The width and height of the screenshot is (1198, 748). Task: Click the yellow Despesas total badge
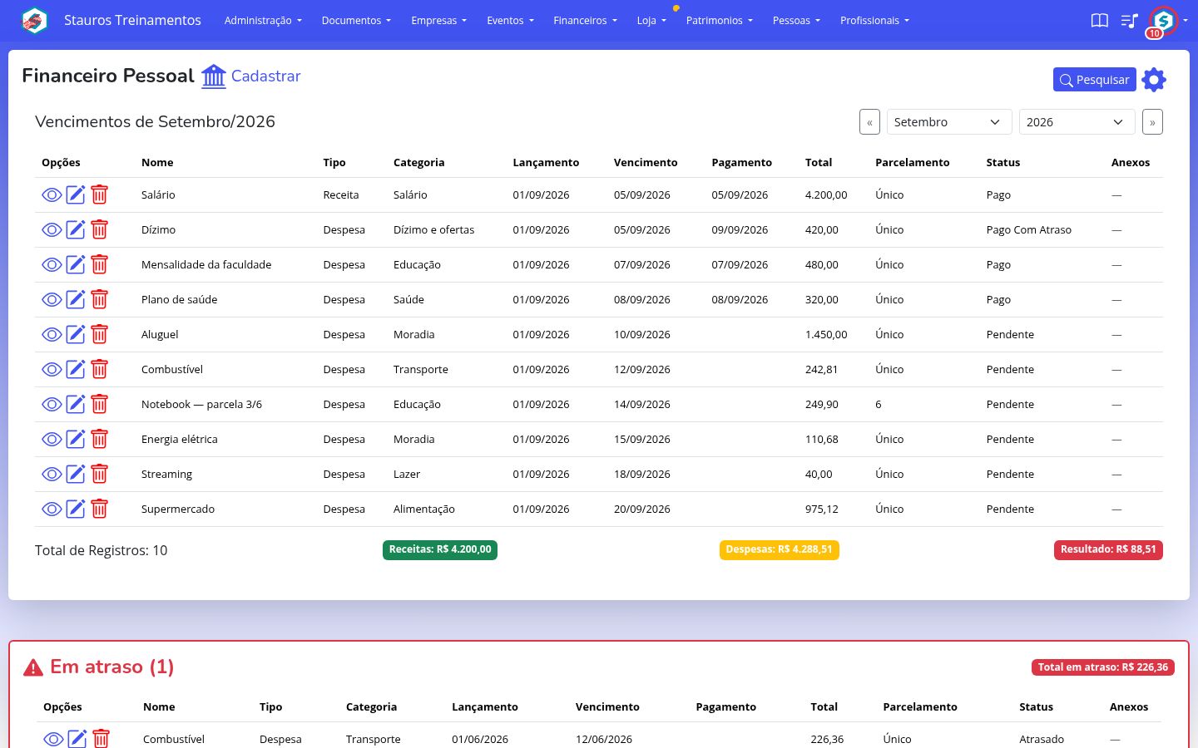tap(779, 549)
